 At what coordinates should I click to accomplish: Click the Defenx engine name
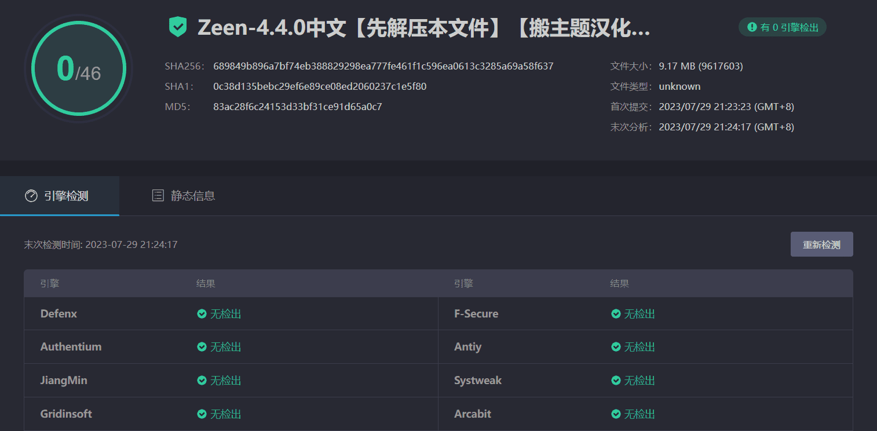coord(59,314)
